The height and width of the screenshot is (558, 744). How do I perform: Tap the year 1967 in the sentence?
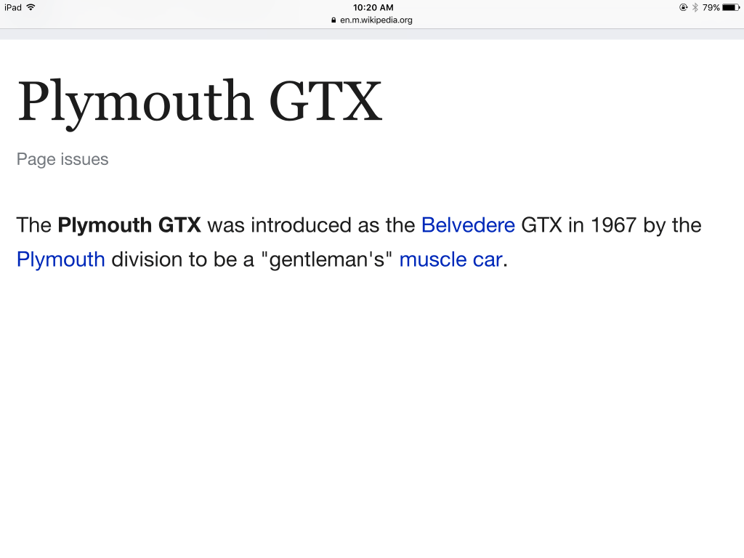[613, 225]
